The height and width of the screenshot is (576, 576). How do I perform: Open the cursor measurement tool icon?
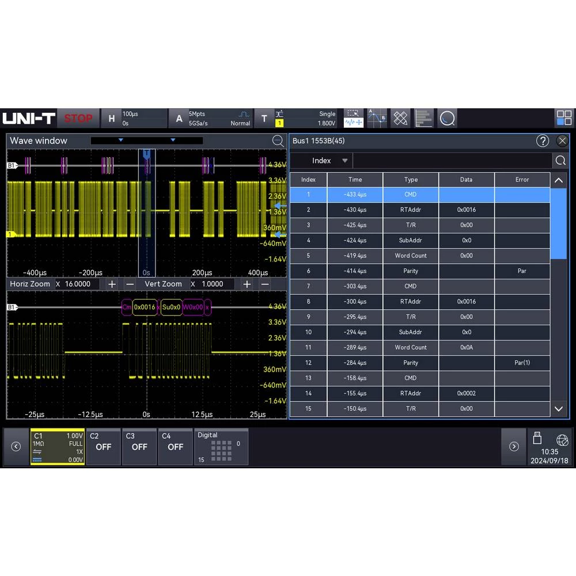pyautogui.click(x=377, y=118)
